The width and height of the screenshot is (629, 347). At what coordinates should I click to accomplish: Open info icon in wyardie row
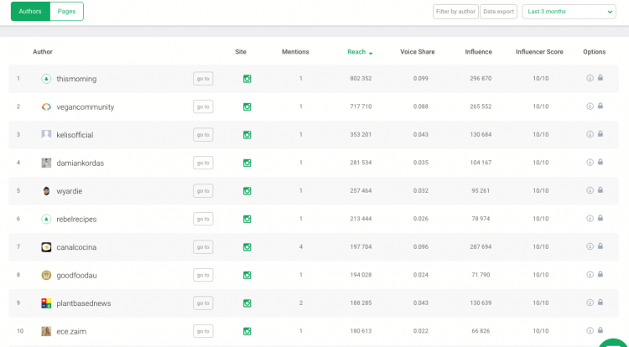pos(590,190)
